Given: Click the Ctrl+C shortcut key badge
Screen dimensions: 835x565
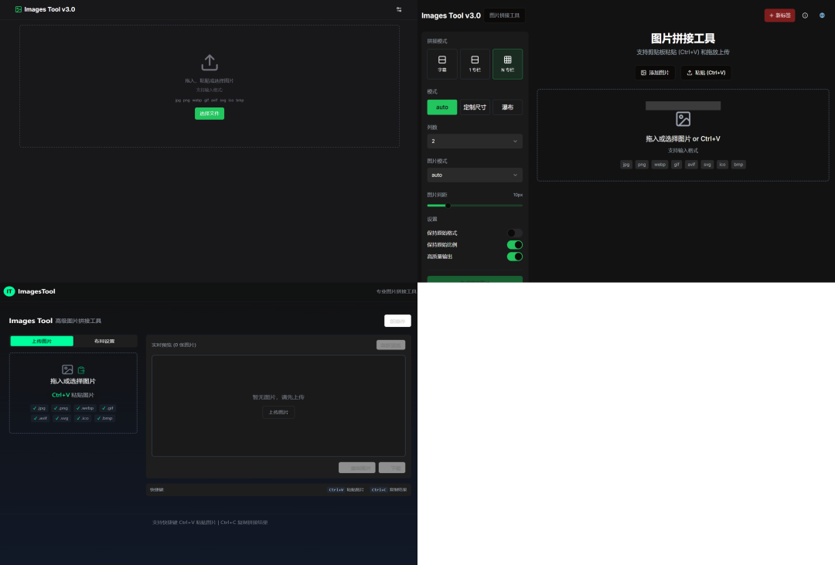Looking at the screenshot, I should click(379, 489).
